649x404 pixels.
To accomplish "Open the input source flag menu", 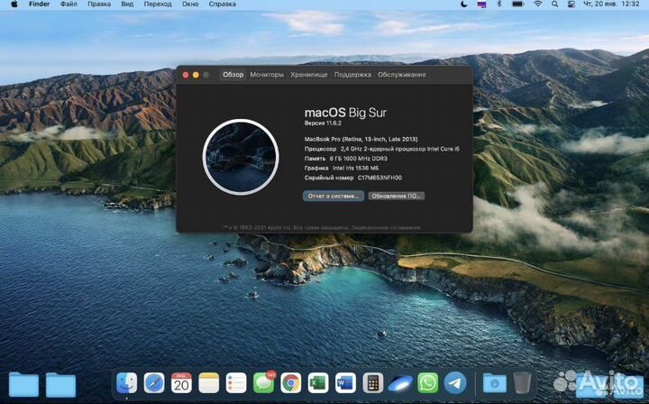I will click(481, 5).
